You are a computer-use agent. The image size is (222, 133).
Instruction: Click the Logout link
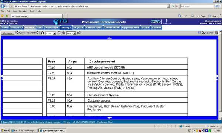(x=217, y=23)
